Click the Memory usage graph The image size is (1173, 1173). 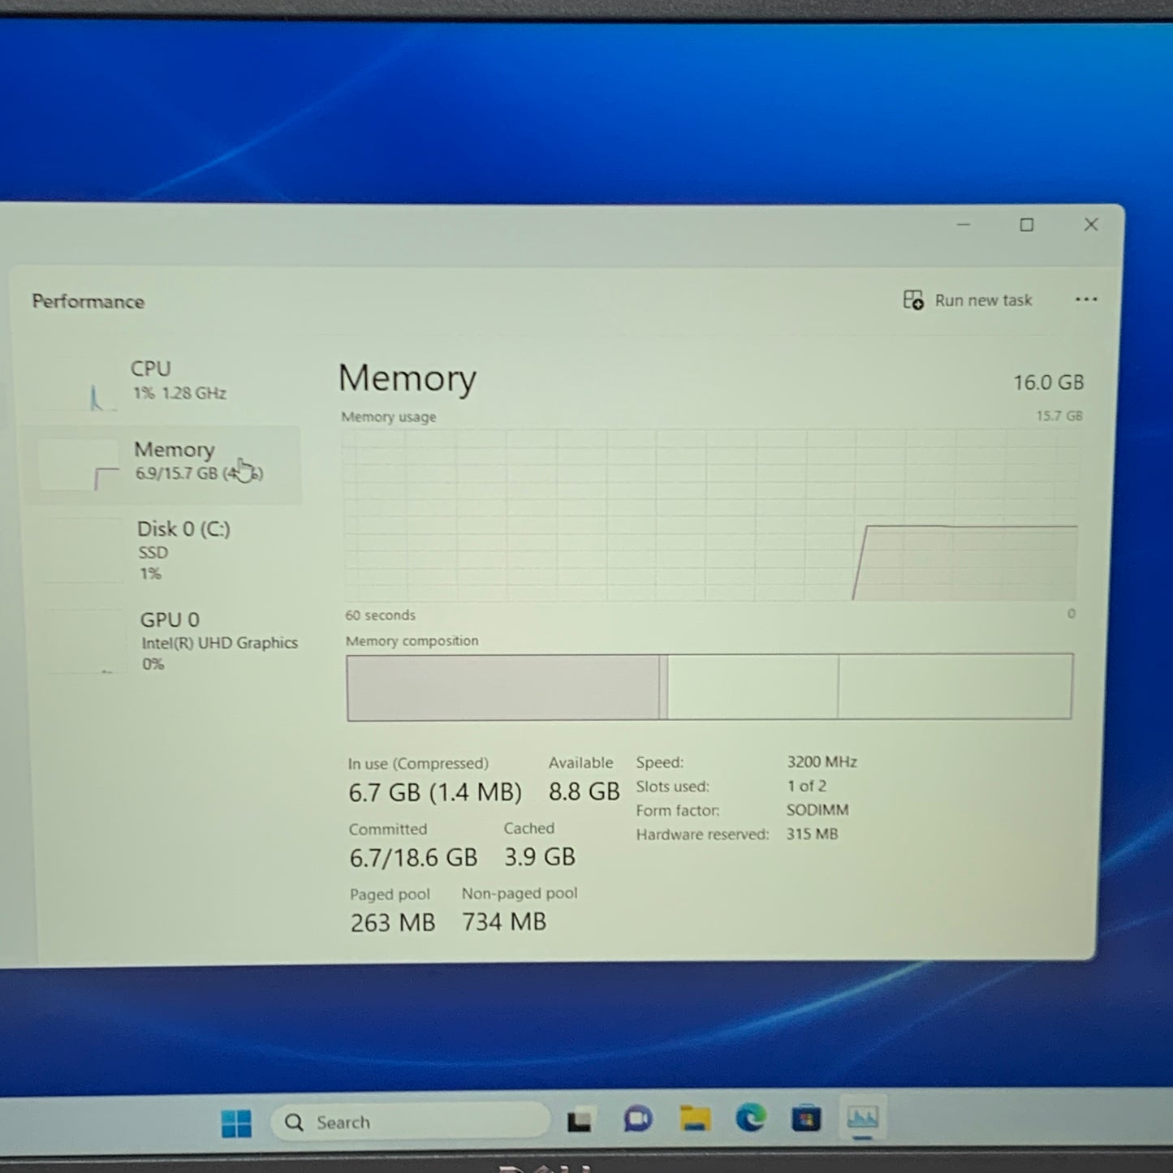[711, 515]
